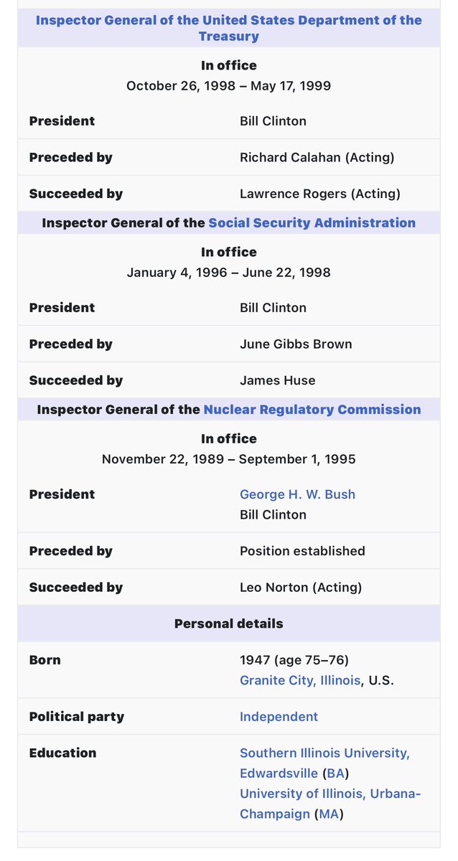The height and width of the screenshot is (861, 458).
Task: Click the Lawrence Rogers (Acting) text
Action: click(x=319, y=194)
